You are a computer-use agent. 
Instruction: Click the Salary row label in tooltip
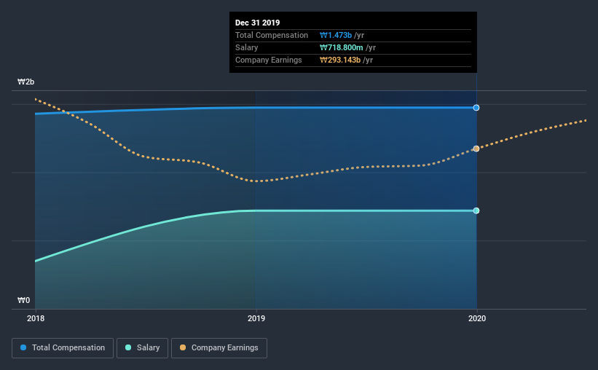coord(247,47)
